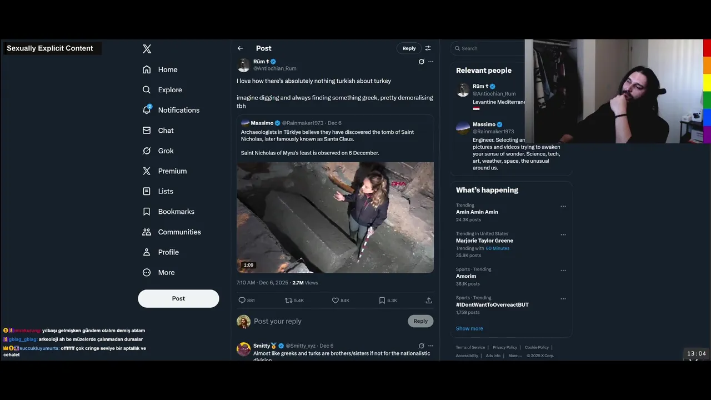
Task: Click the Reply button in post header
Action: 409,48
